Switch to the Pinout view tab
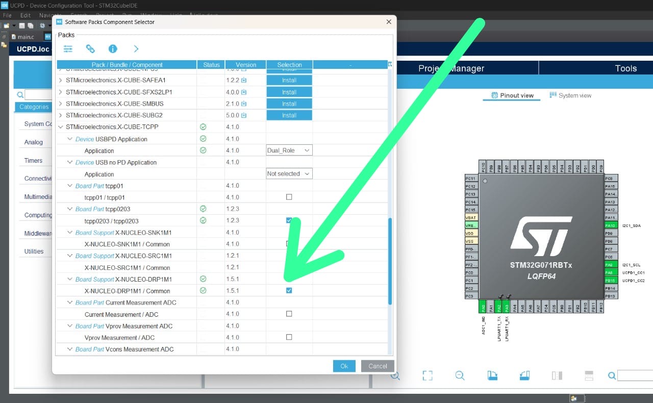The width and height of the screenshot is (653, 403). (x=511, y=95)
